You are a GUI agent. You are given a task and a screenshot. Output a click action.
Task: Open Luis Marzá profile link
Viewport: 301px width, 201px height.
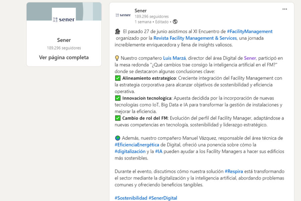point(174,58)
